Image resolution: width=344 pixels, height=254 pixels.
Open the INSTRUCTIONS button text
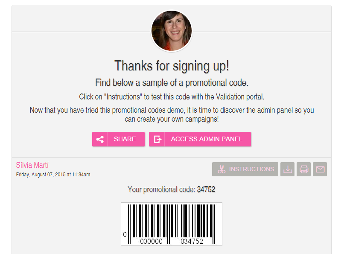pos(251,169)
